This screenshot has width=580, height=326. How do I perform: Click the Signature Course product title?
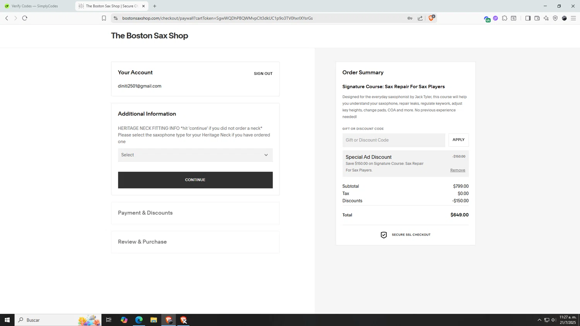pyautogui.click(x=393, y=87)
